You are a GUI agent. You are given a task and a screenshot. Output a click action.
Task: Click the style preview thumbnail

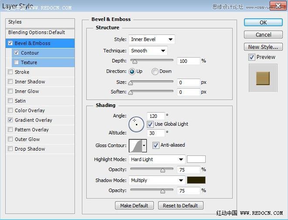point(263,78)
